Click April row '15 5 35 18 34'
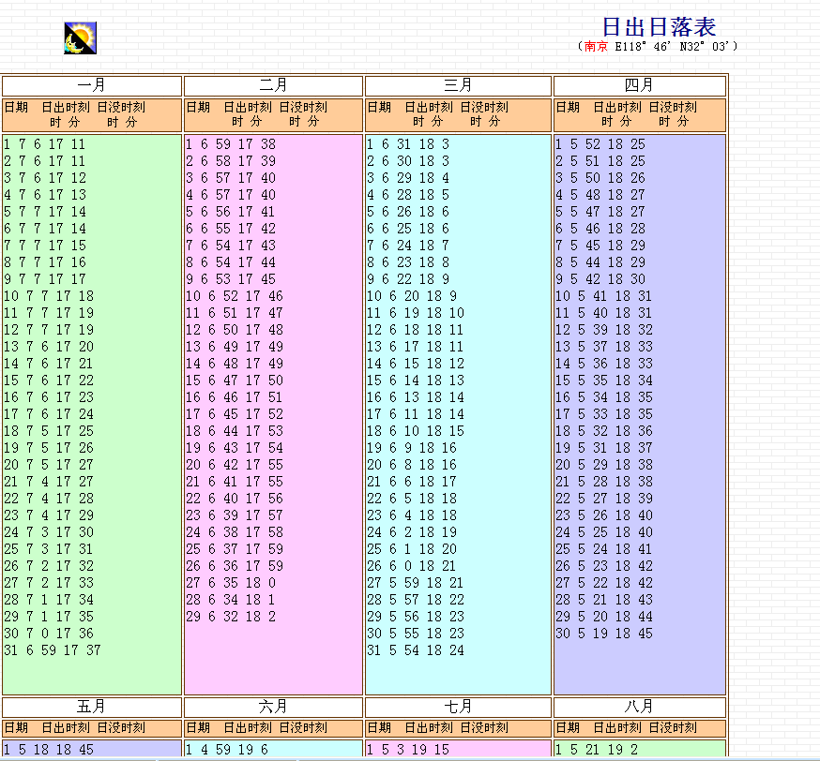820x761 pixels. click(x=604, y=380)
